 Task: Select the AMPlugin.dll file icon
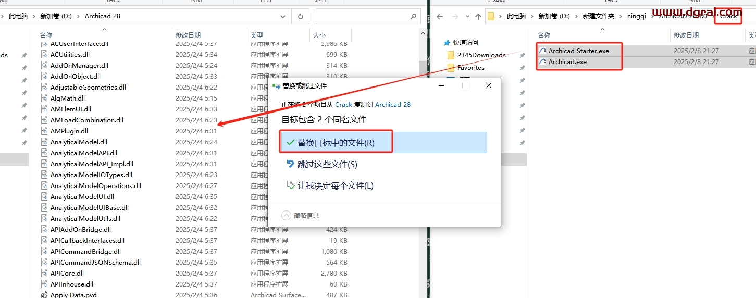coord(45,131)
